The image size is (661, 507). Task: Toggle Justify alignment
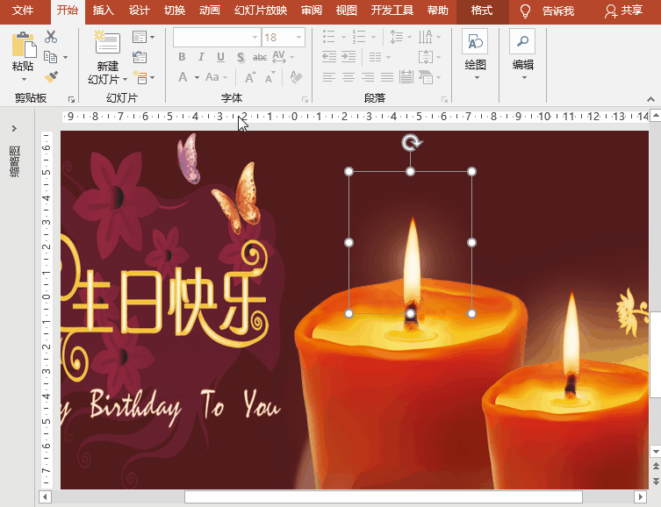coord(387,77)
